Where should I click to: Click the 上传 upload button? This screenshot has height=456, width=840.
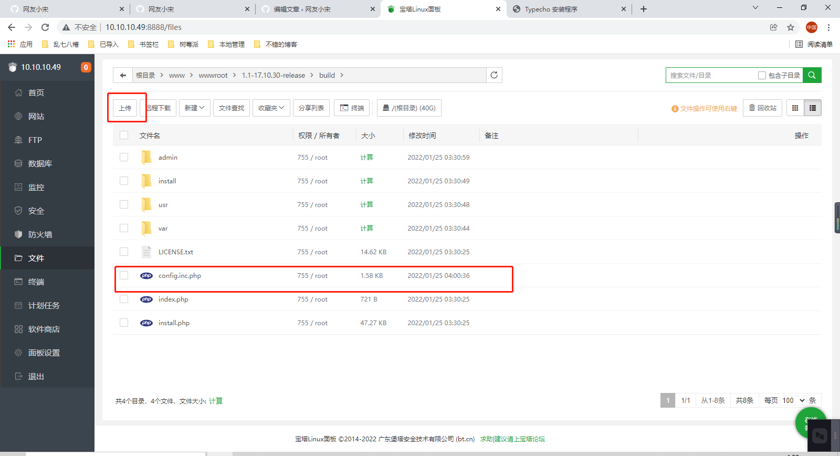[125, 108]
